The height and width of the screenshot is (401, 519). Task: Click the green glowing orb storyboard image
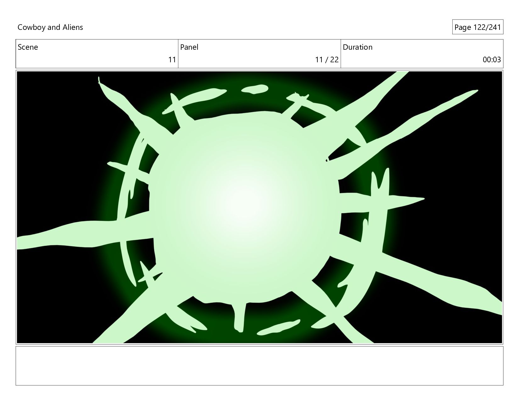[x=259, y=207]
